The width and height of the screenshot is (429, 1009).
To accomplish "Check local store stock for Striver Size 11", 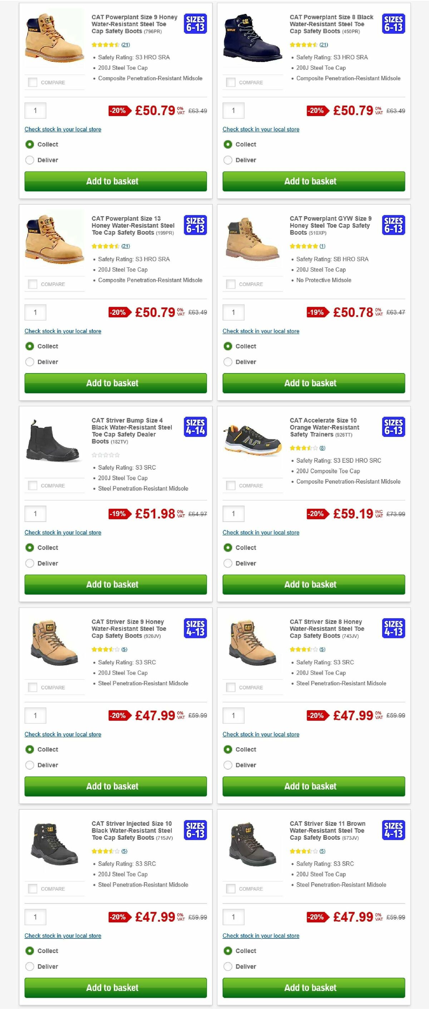I will (x=260, y=936).
